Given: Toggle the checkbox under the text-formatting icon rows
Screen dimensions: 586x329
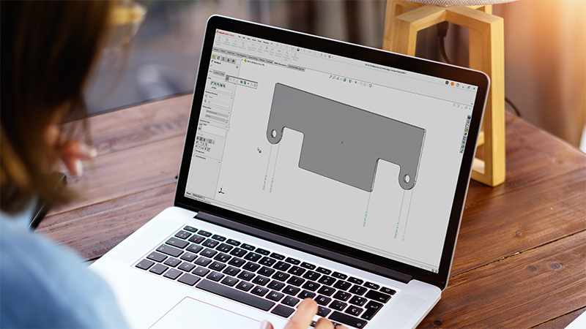Looking at the screenshot, I should click(x=196, y=151).
